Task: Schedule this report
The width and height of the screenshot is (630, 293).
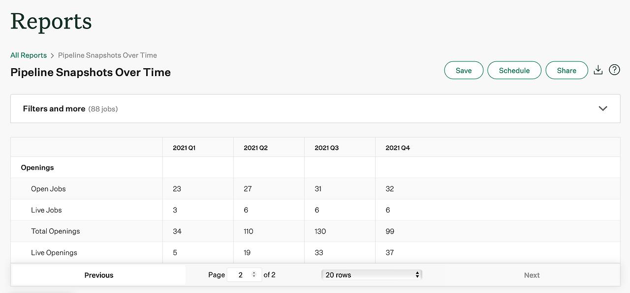Action: coord(514,70)
